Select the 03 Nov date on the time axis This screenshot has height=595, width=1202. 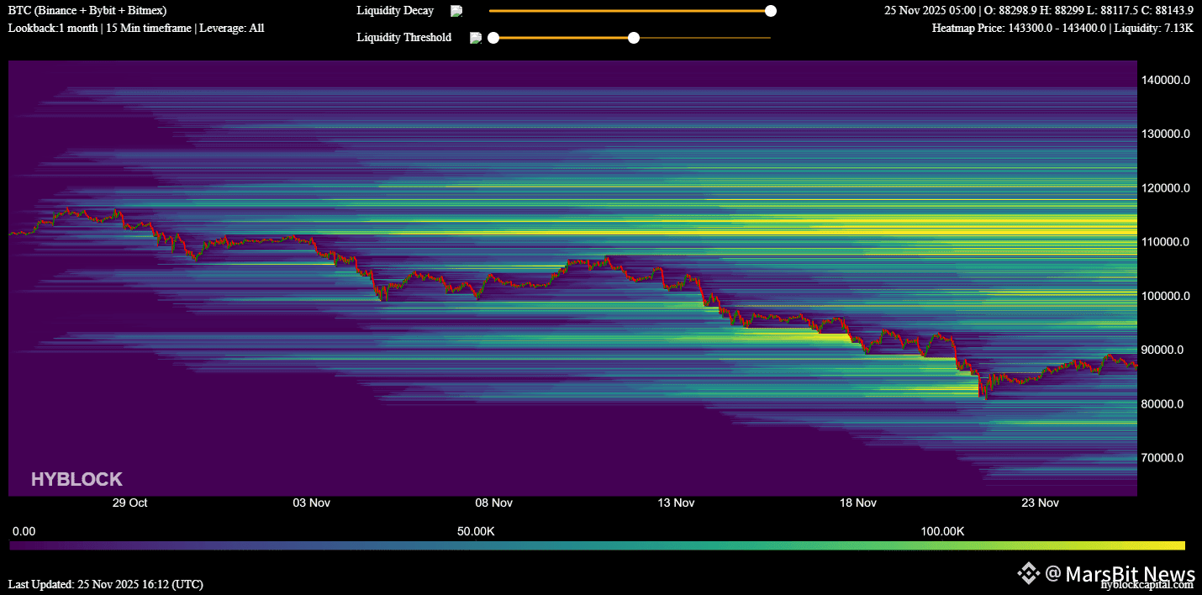tap(311, 503)
